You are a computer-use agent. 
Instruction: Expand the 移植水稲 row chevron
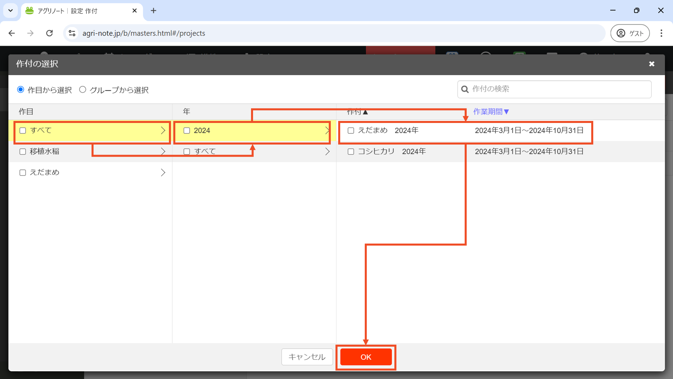click(163, 152)
